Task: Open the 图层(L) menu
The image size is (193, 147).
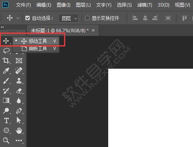Action: coord(83,5)
